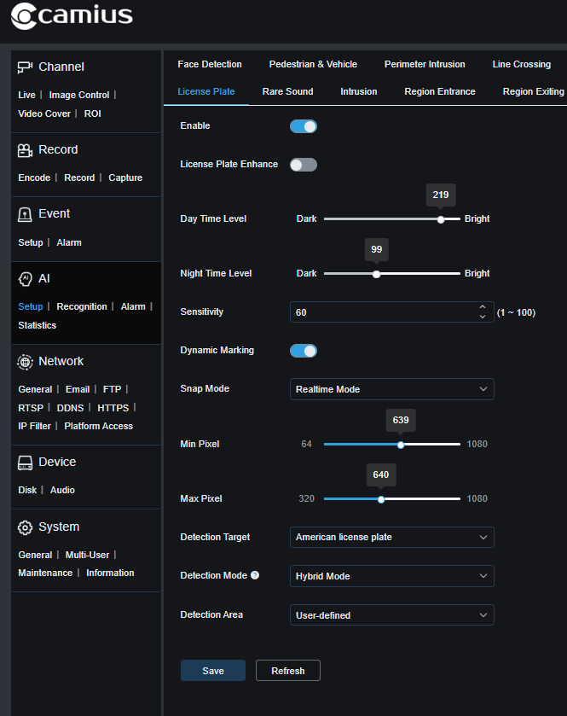
Task: Open System General link
Action: click(x=35, y=555)
